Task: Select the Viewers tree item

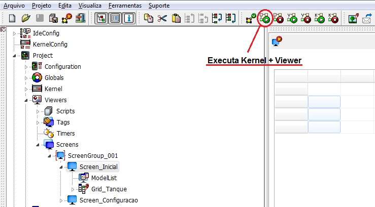Action: (55, 100)
